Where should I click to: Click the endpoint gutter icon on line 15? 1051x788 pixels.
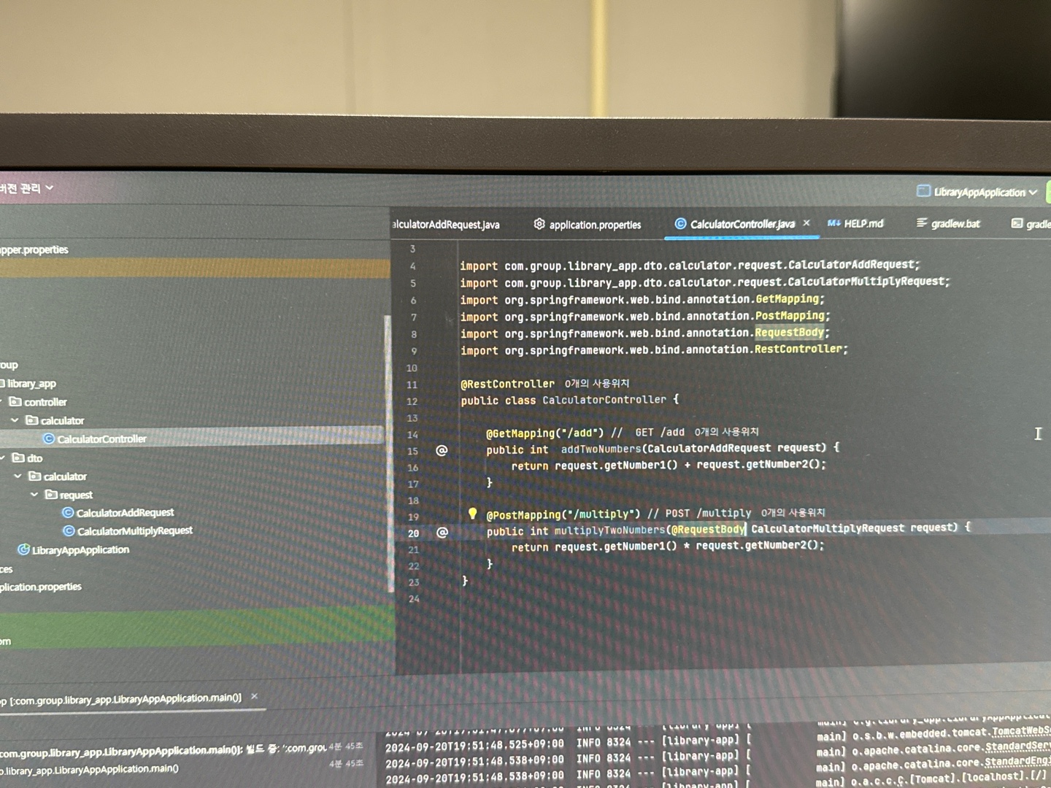click(x=442, y=450)
